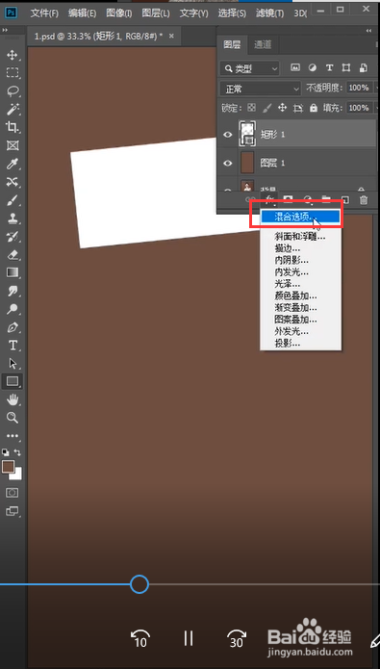Open the Edit Toolbar three-dots menu

point(13,436)
